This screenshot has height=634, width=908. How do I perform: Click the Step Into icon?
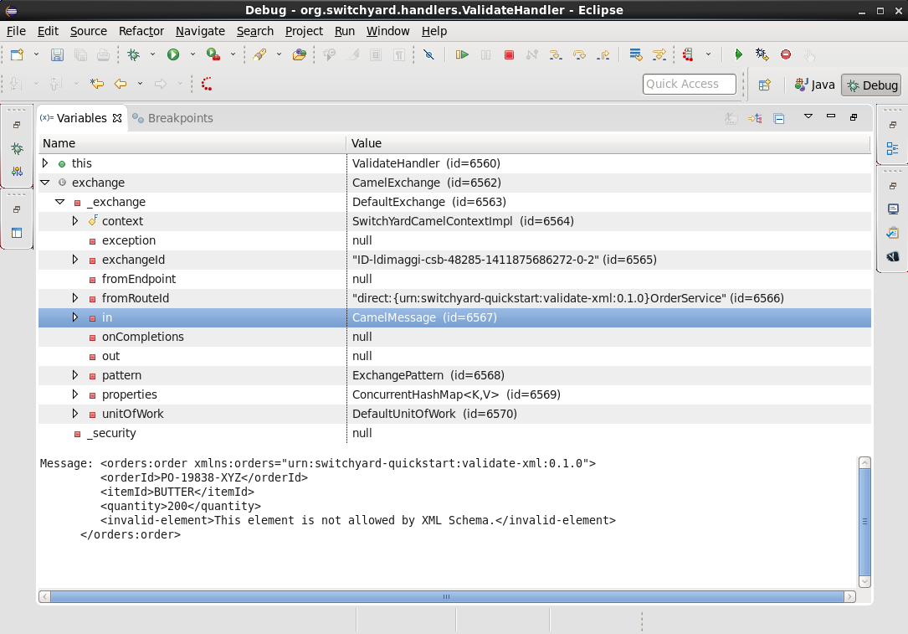click(x=556, y=54)
